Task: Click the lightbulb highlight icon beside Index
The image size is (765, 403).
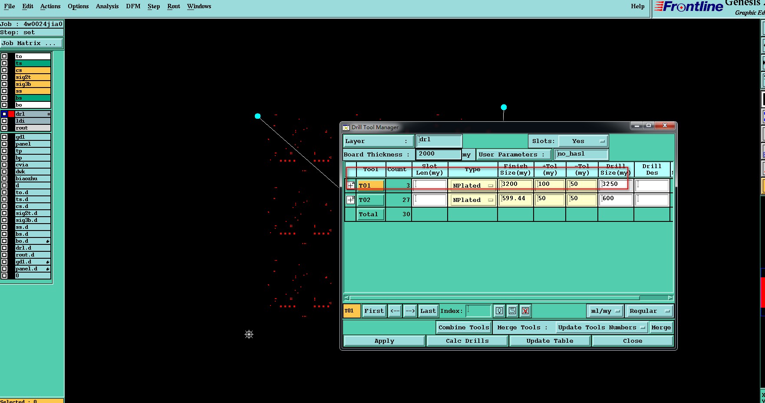Action: 499,311
